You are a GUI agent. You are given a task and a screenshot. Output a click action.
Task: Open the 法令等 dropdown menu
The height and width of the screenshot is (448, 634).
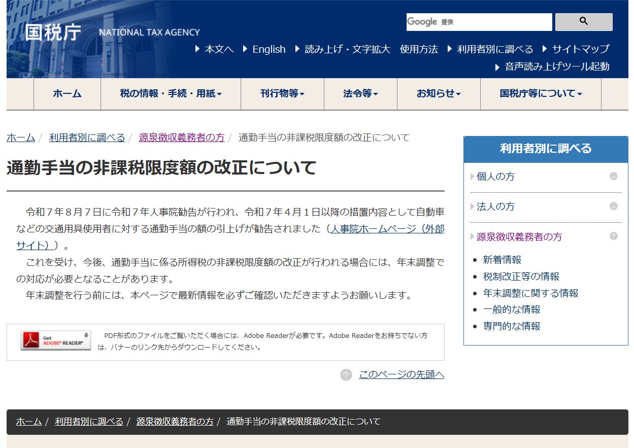tap(360, 94)
